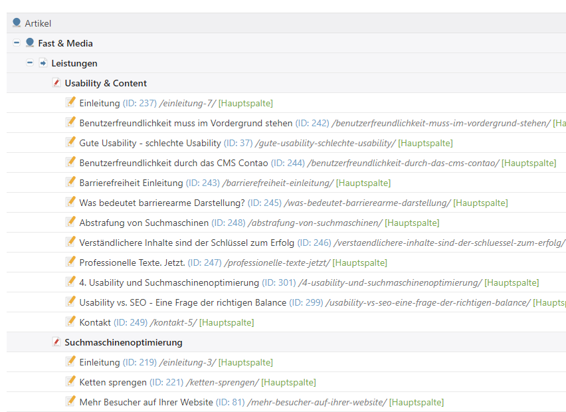The width and height of the screenshot is (566, 412).
Task: Click the article icon beside Einleitung ID 237
Action: pyautogui.click(x=70, y=102)
